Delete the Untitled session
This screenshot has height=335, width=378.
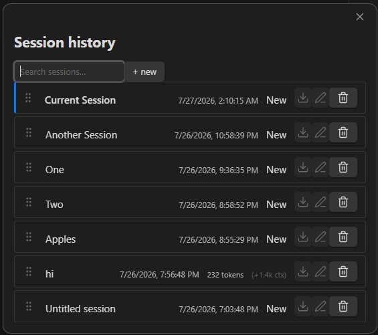click(343, 306)
